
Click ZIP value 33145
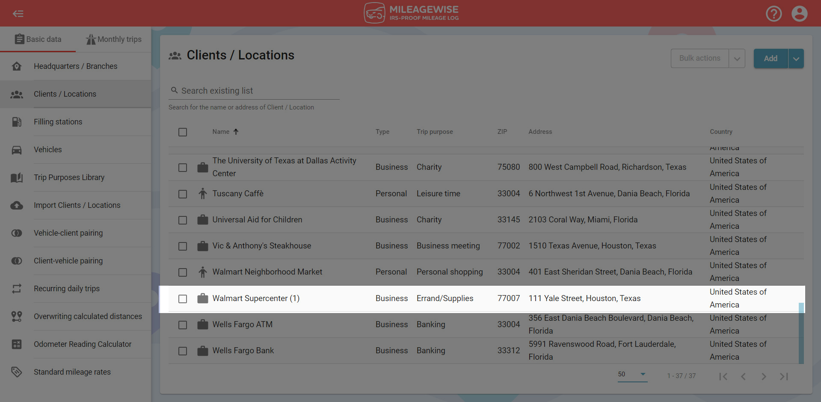tap(509, 220)
